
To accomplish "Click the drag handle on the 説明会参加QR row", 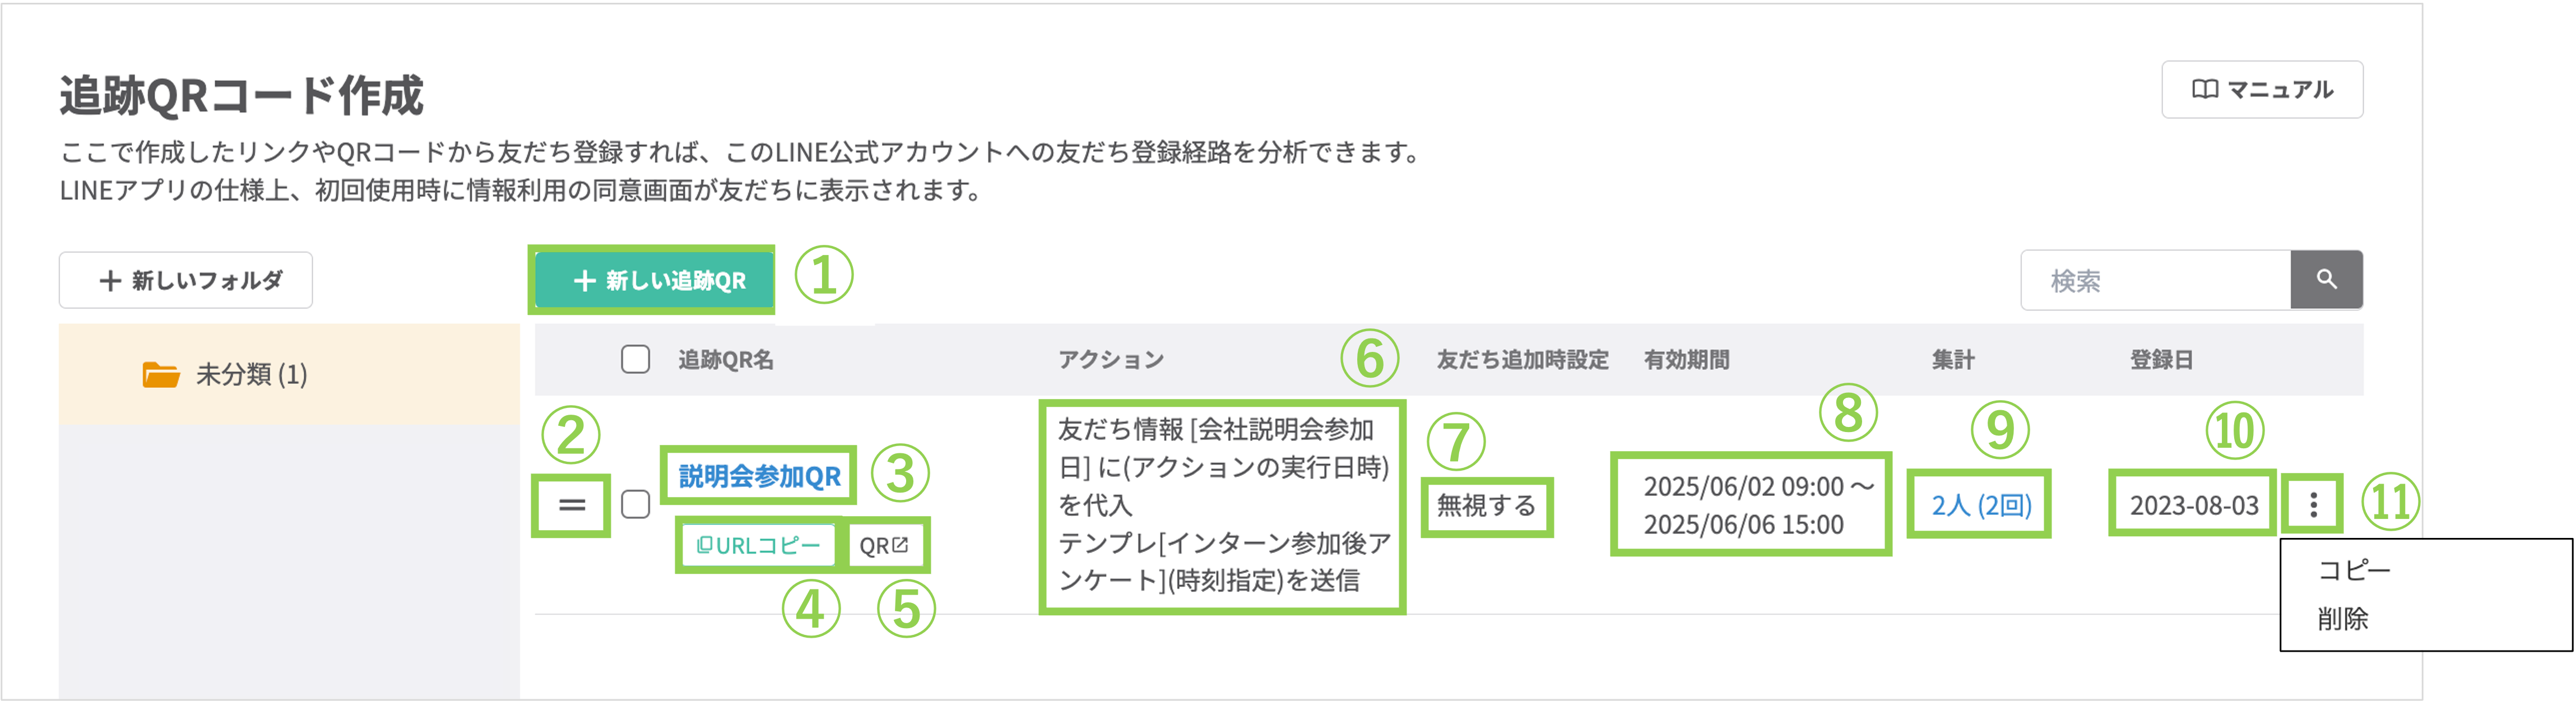I will (572, 505).
